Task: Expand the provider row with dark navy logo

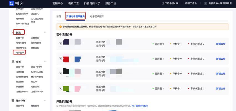Action: pyautogui.click(x=60, y=44)
